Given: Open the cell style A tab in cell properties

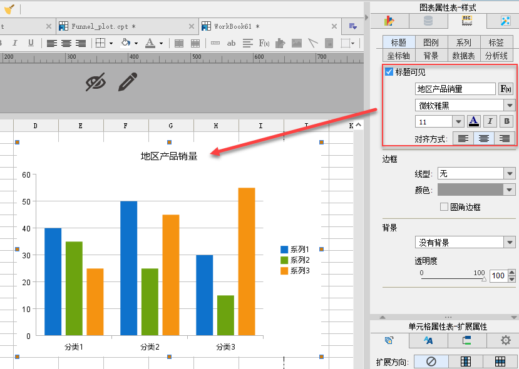Looking at the screenshot, I should pos(428,340).
